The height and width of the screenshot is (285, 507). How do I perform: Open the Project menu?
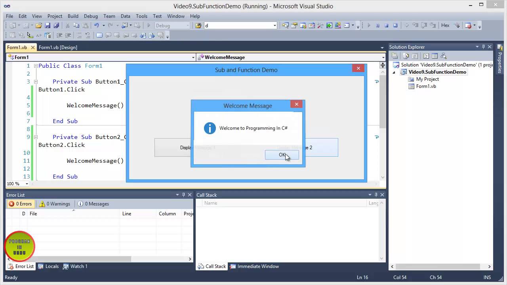[55, 16]
